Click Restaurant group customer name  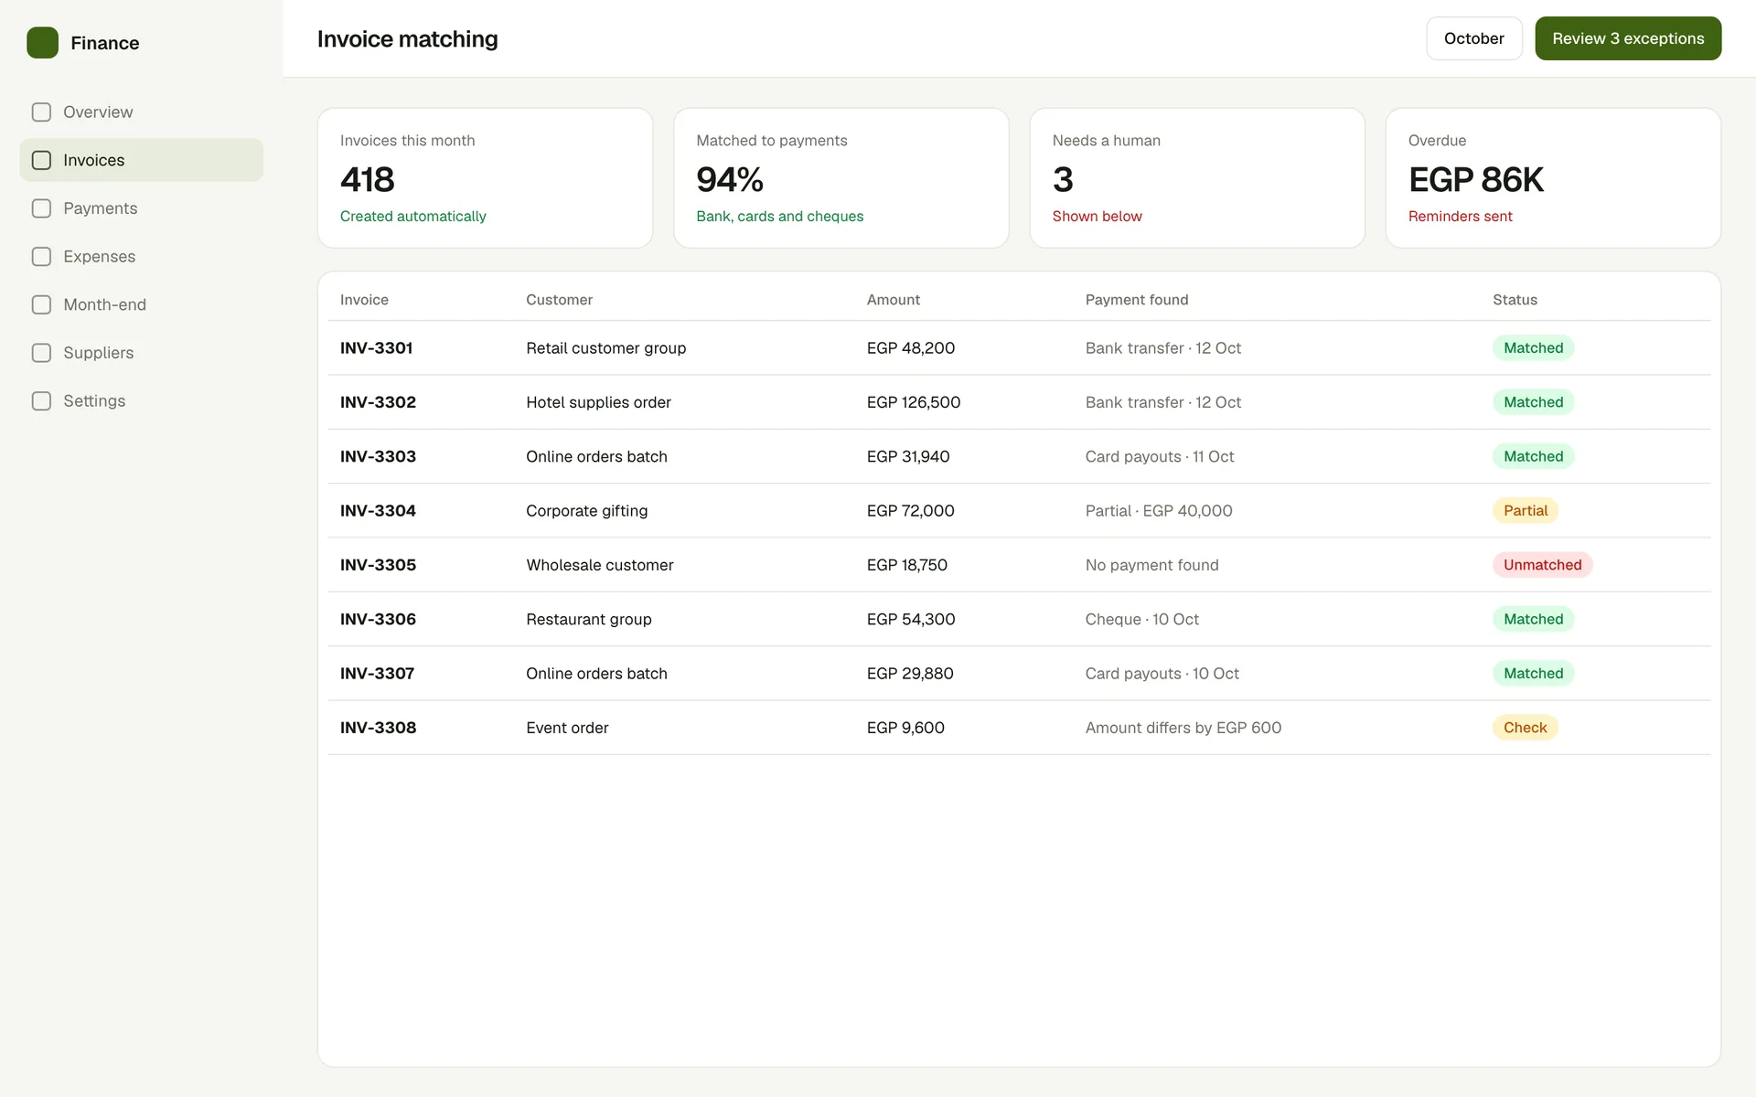point(588,619)
